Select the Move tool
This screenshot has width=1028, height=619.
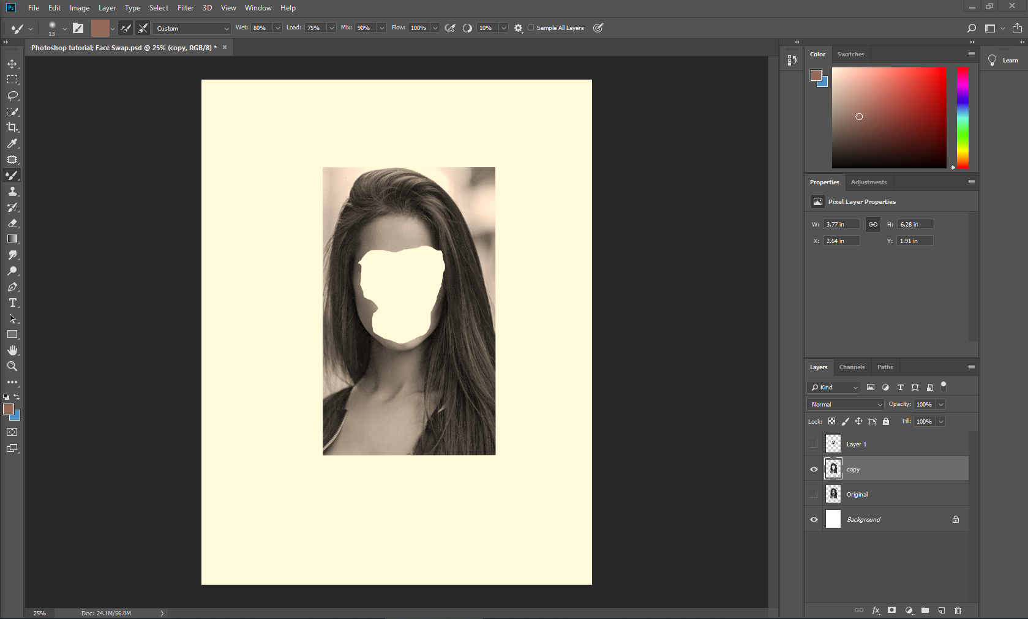coord(12,64)
